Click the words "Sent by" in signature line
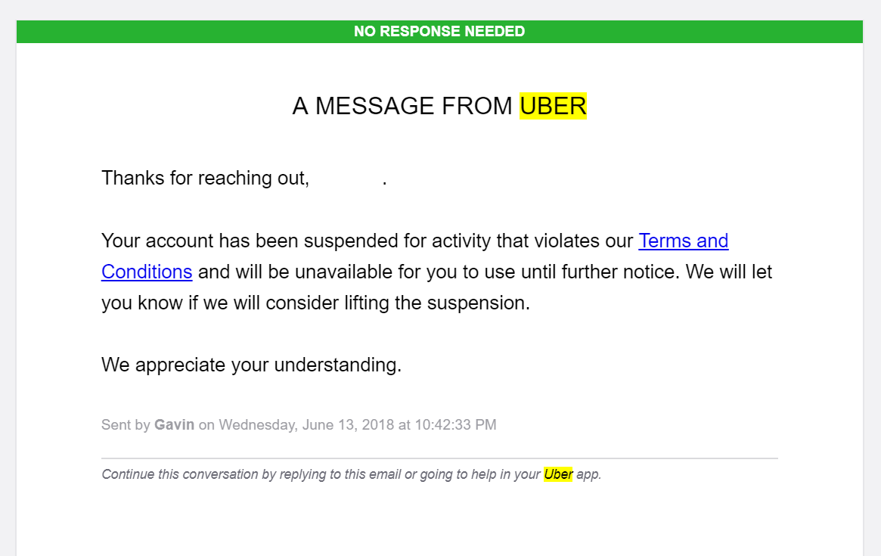The width and height of the screenshot is (881, 556). click(126, 424)
